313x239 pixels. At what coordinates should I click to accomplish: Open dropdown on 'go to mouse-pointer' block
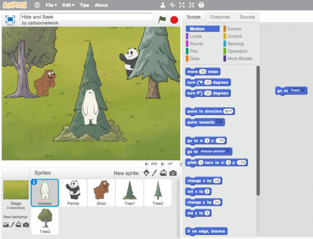point(229,151)
